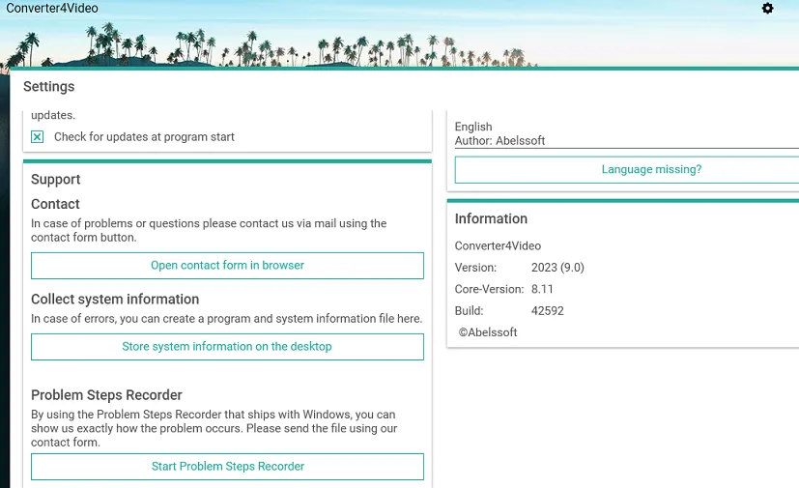Click the 'Author: Abelssoft' text

click(x=499, y=141)
